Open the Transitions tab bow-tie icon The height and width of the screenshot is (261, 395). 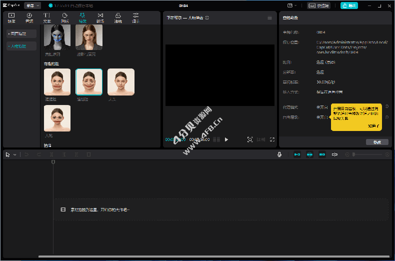tap(100, 18)
